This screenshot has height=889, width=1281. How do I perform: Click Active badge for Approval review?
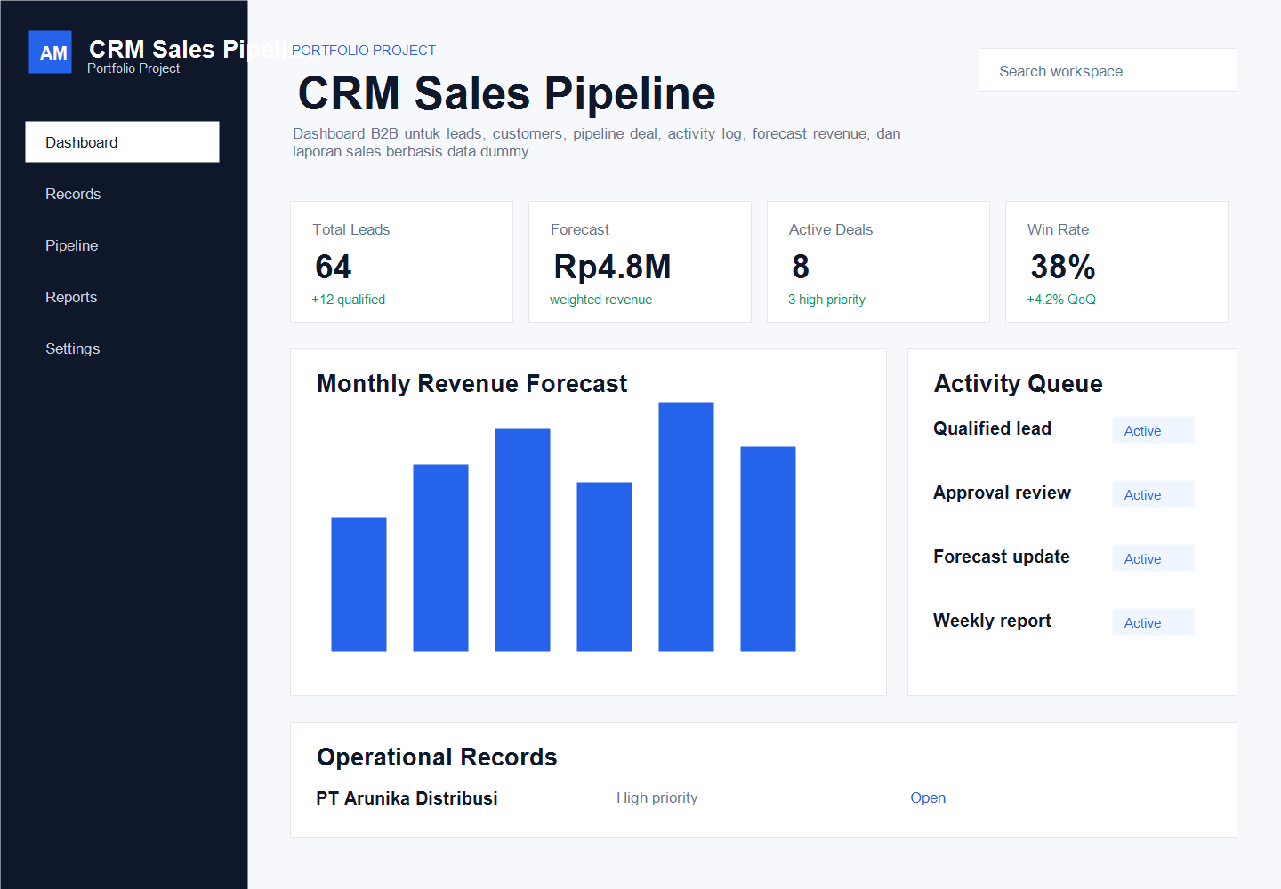pyautogui.click(x=1153, y=494)
